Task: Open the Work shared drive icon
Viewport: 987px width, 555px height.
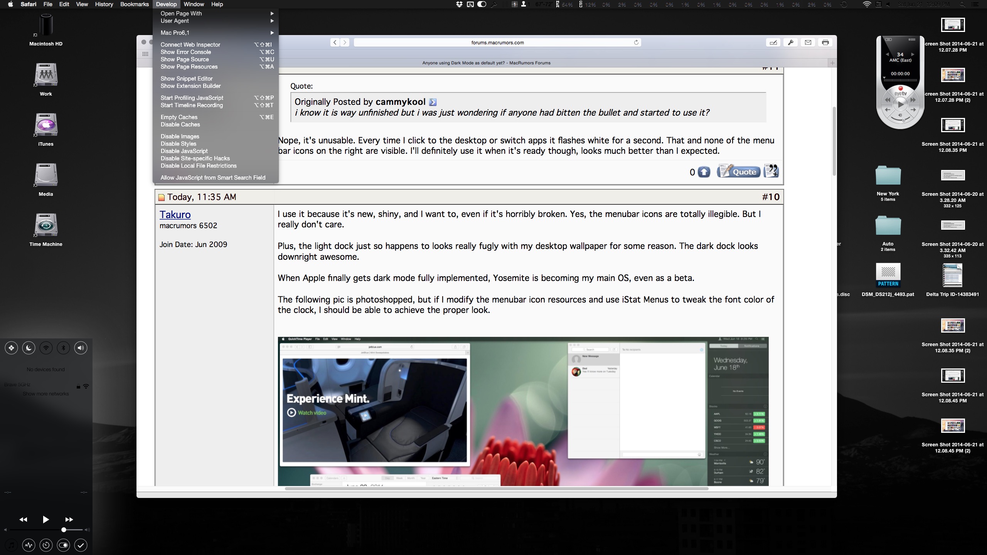Action: coord(46,75)
